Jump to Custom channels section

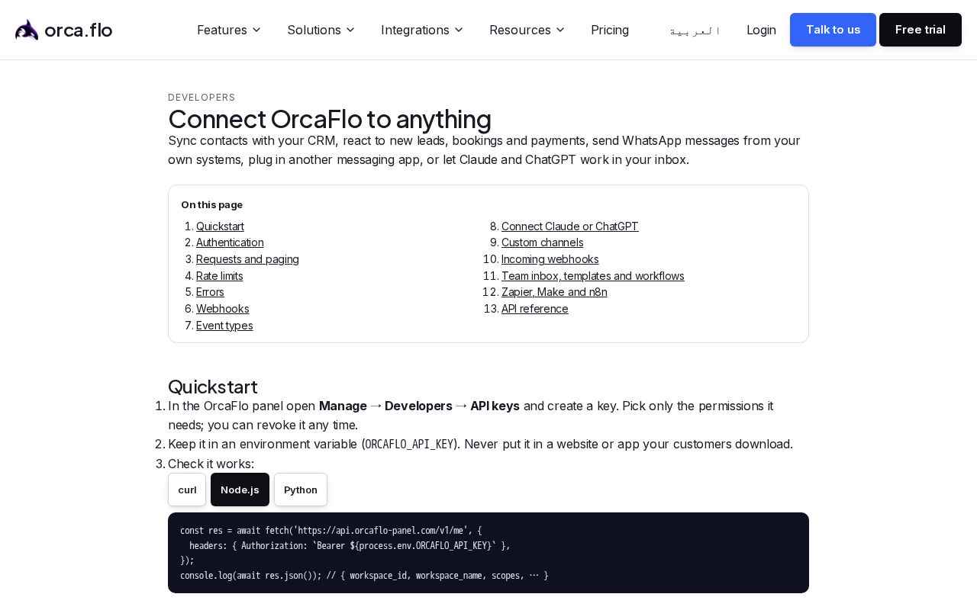click(542, 242)
